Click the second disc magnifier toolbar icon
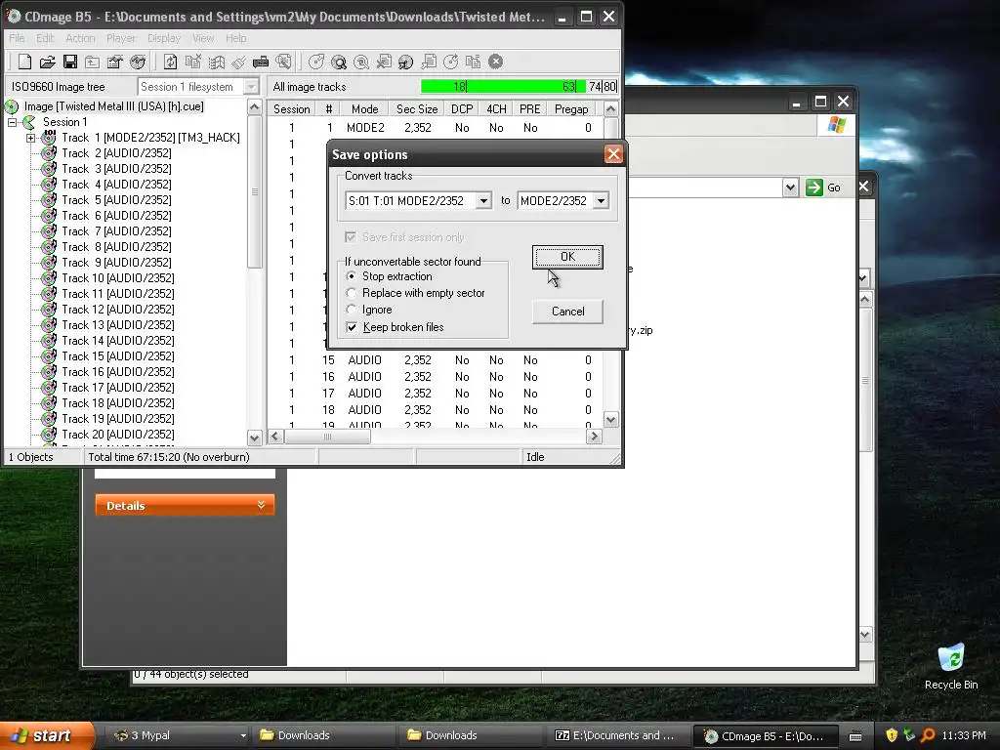The height and width of the screenshot is (750, 1000). (x=361, y=62)
